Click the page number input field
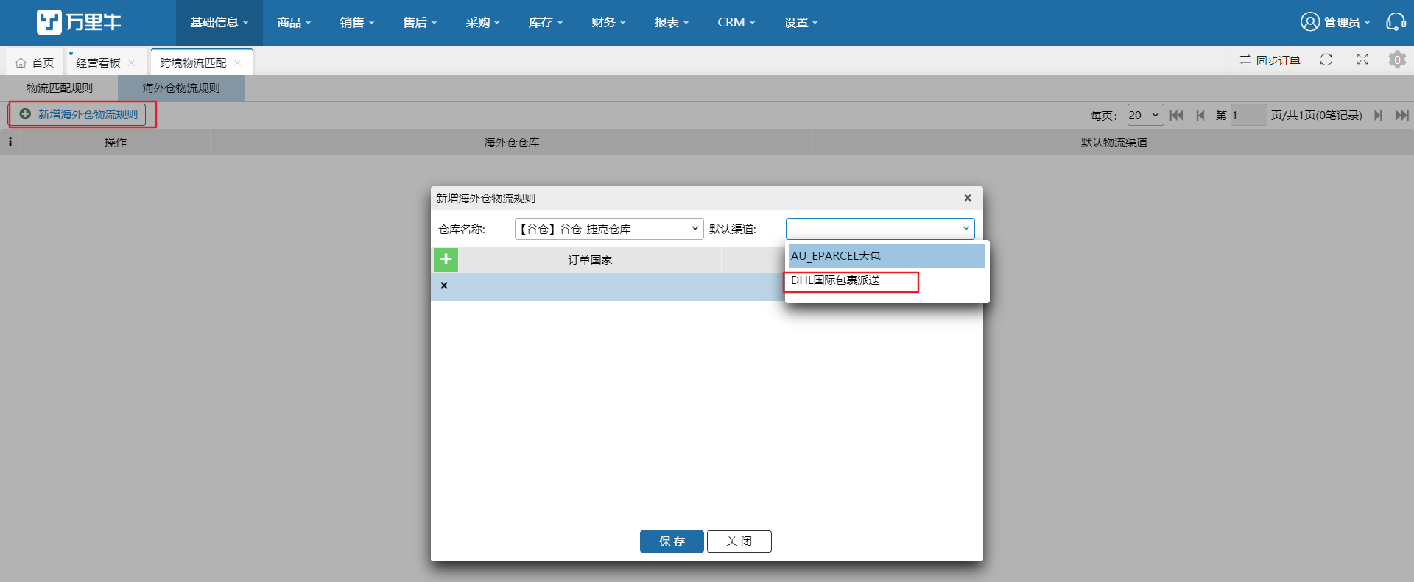Image resolution: width=1414 pixels, height=582 pixels. (1248, 115)
